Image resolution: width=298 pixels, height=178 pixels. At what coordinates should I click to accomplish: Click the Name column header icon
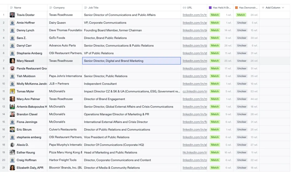click(x=11, y=8)
